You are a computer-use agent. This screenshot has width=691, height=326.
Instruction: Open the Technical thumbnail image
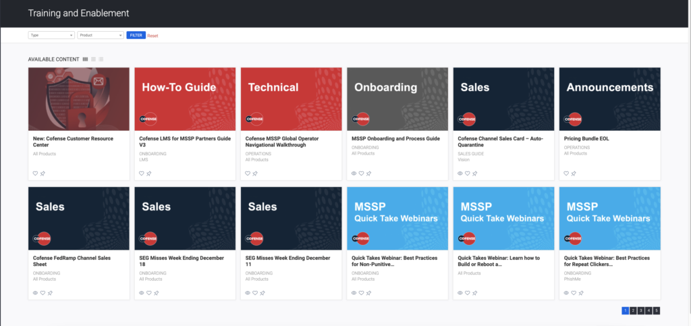click(292, 99)
